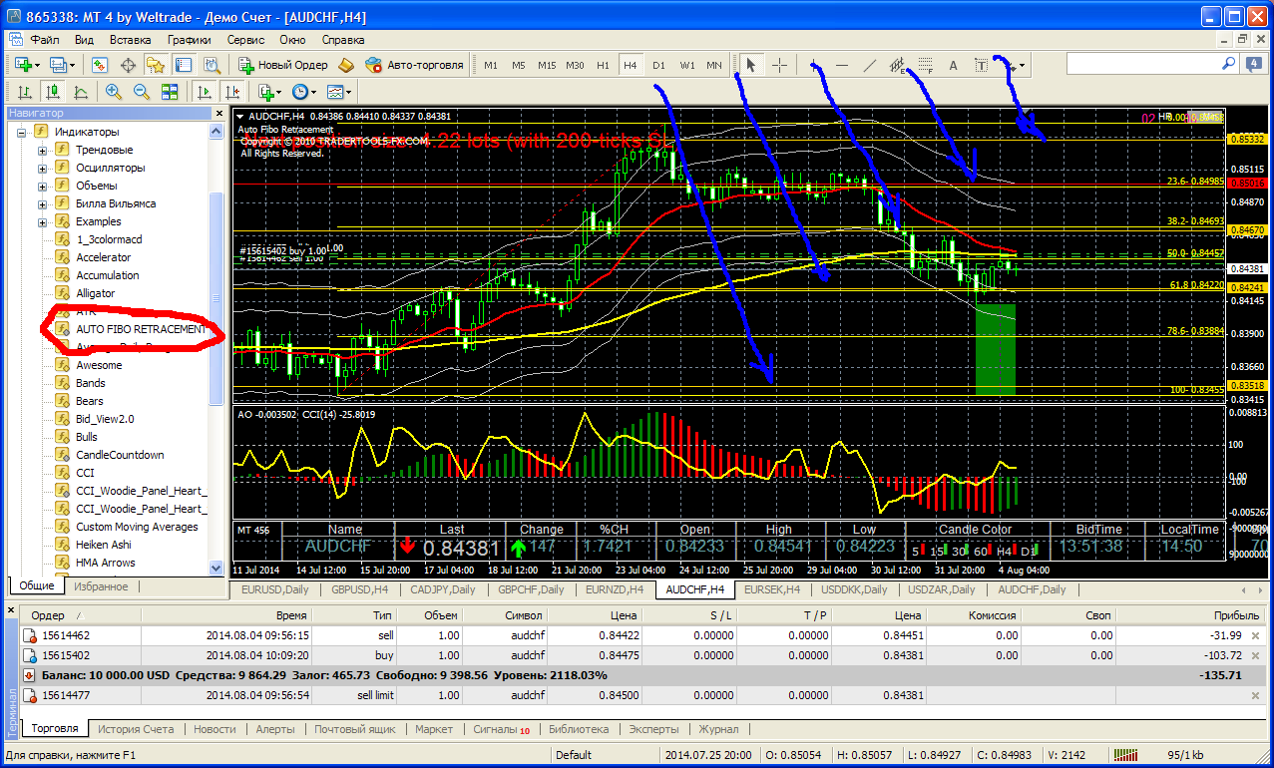Select AUTO FIBO RETRACEMENT indicator
Screen dimensions: 1274x768
[x=141, y=329]
